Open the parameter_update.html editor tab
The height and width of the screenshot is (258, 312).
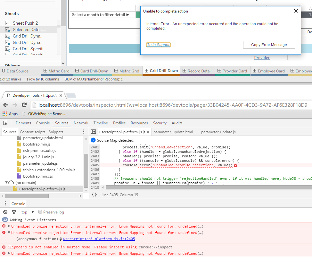point(173,132)
